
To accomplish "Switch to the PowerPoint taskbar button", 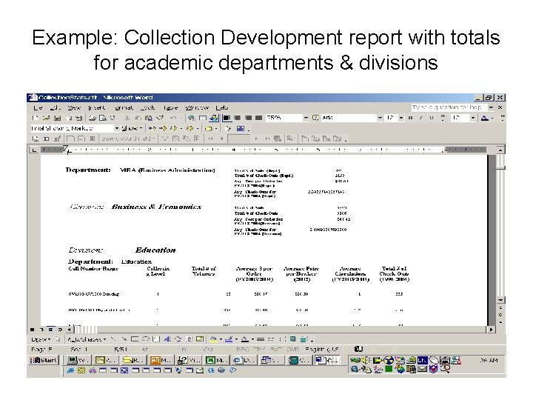I will pyautogui.click(x=161, y=360).
